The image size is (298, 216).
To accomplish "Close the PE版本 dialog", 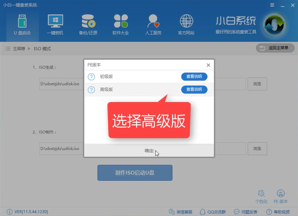I will 209,65.
